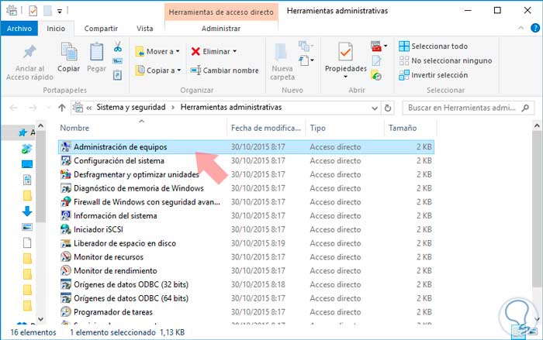Switch to the Inicio tab
Viewport: 543px width, 340px height.
[56, 29]
